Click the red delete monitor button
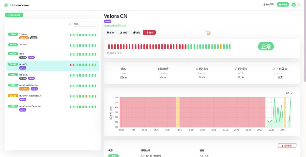The width and height of the screenshot is (306, 157). pos(150,32)
